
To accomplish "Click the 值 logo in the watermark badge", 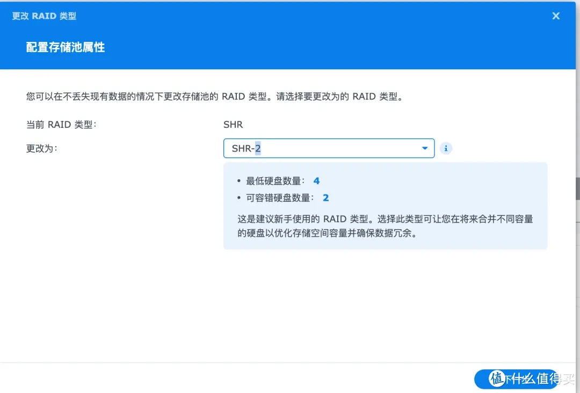I will click(496, 380).
